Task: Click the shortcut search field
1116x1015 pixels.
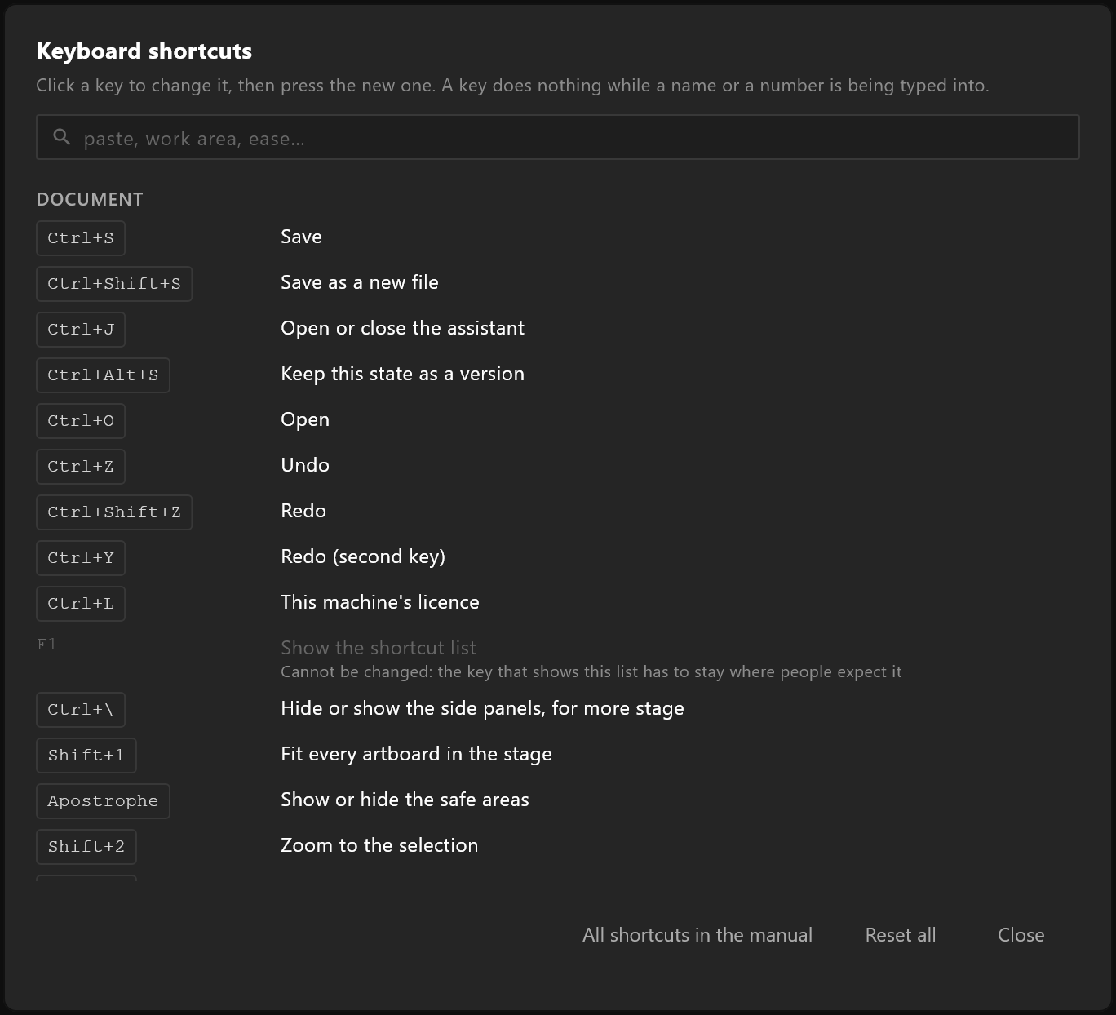Action: [x=557, y=137]
